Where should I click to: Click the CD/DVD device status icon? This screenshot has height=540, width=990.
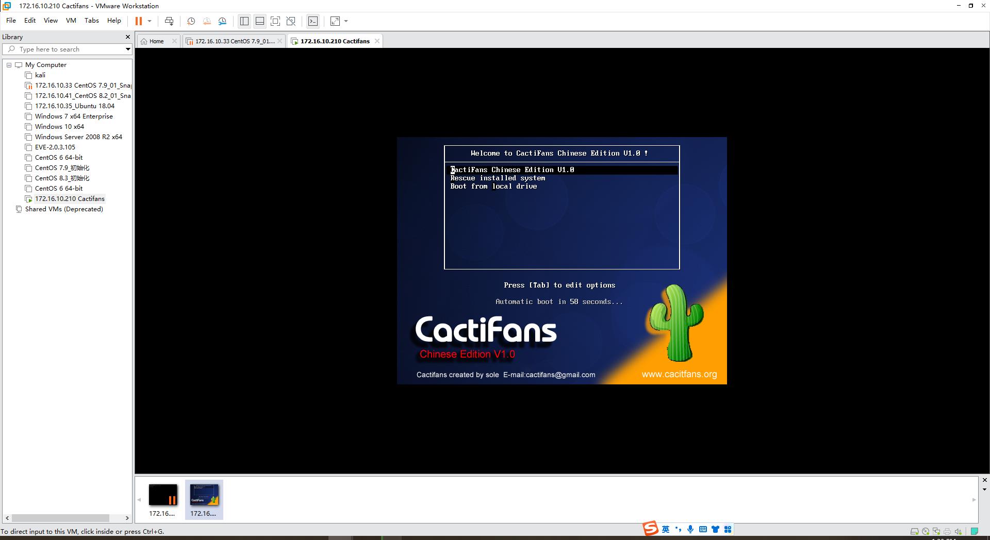[926, 531]
